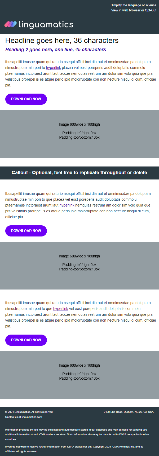Click the third 600x180 image placeholder

(x=79, y=375)
